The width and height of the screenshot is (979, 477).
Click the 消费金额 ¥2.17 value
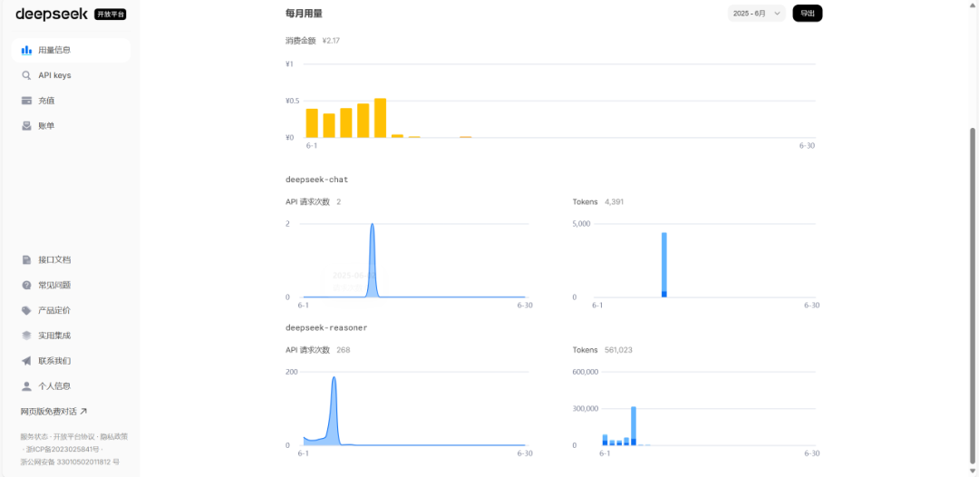point(331,41)
